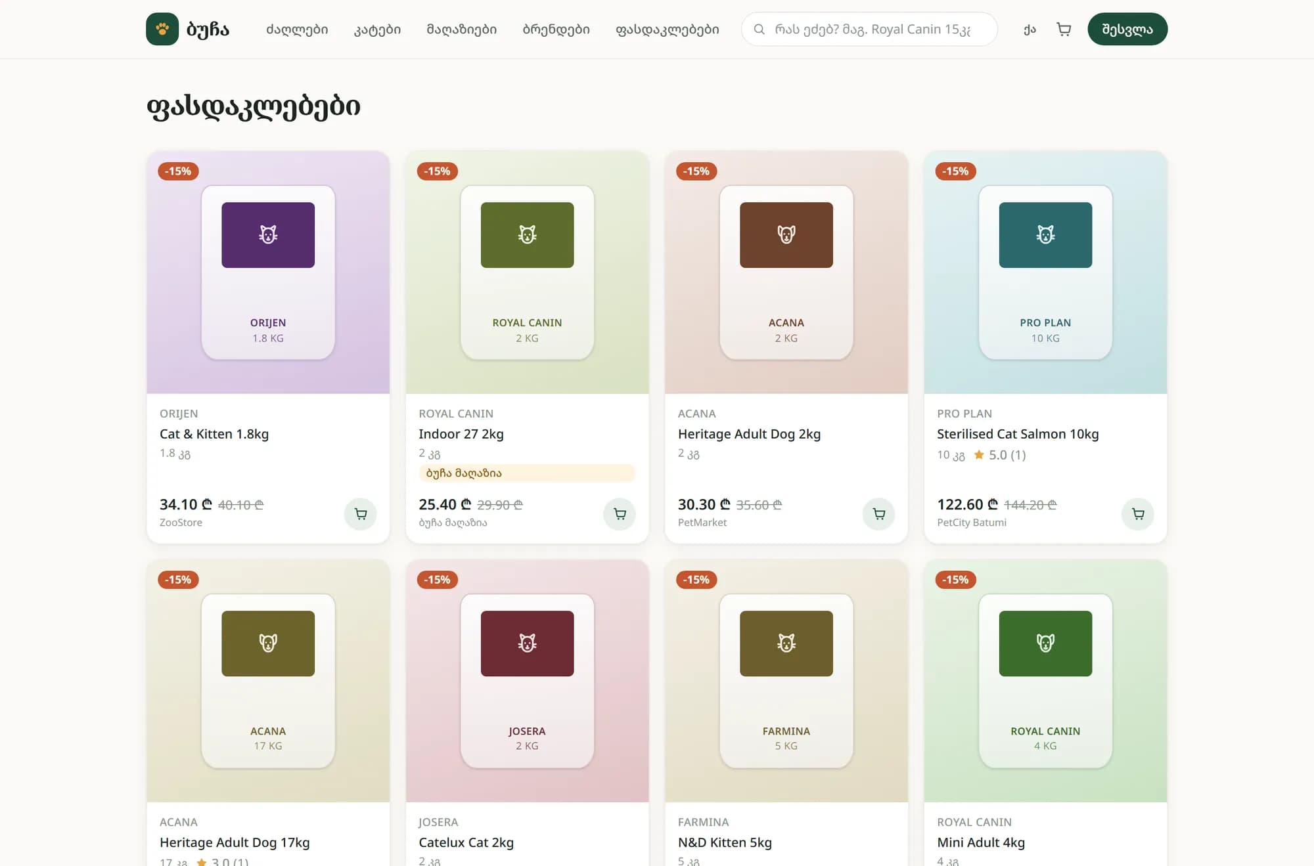Open the ძაღლები menu item
The height and width of the screenshot is (866, 1314).
[297, 29]
